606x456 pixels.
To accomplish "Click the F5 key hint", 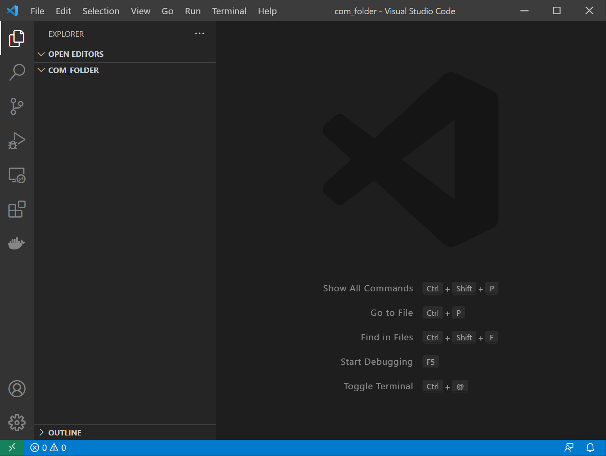I will [430, 362].
